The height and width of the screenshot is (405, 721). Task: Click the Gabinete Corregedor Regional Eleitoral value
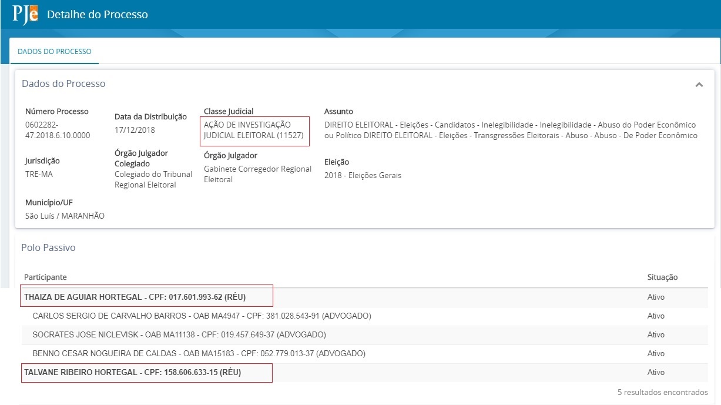click(257, 174)
